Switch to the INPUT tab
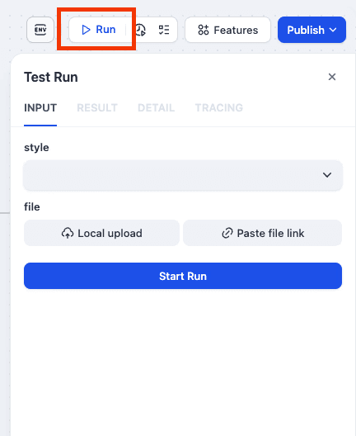The width and height of the screenshot is (356, 436). [40, 108]
